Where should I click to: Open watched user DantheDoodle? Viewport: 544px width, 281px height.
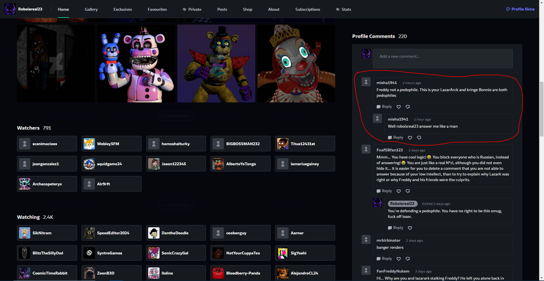tap(176, 233)
